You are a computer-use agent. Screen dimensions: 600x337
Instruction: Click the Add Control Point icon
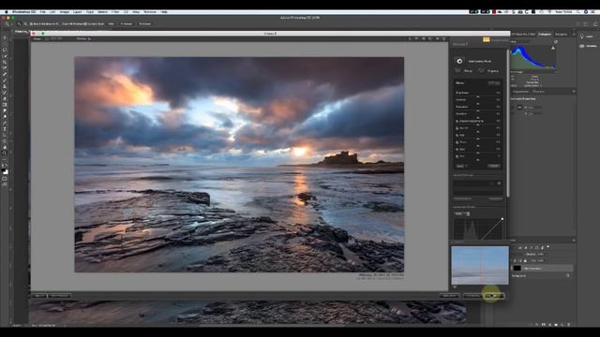click(x=459, y=61)
